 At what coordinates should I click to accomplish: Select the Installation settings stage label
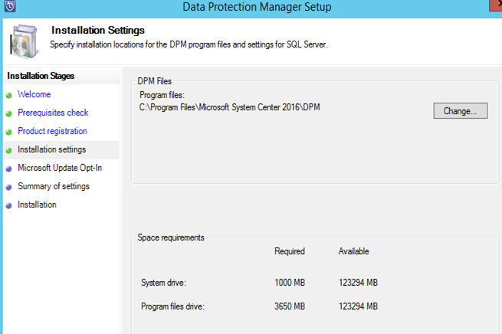coord(51,150)
